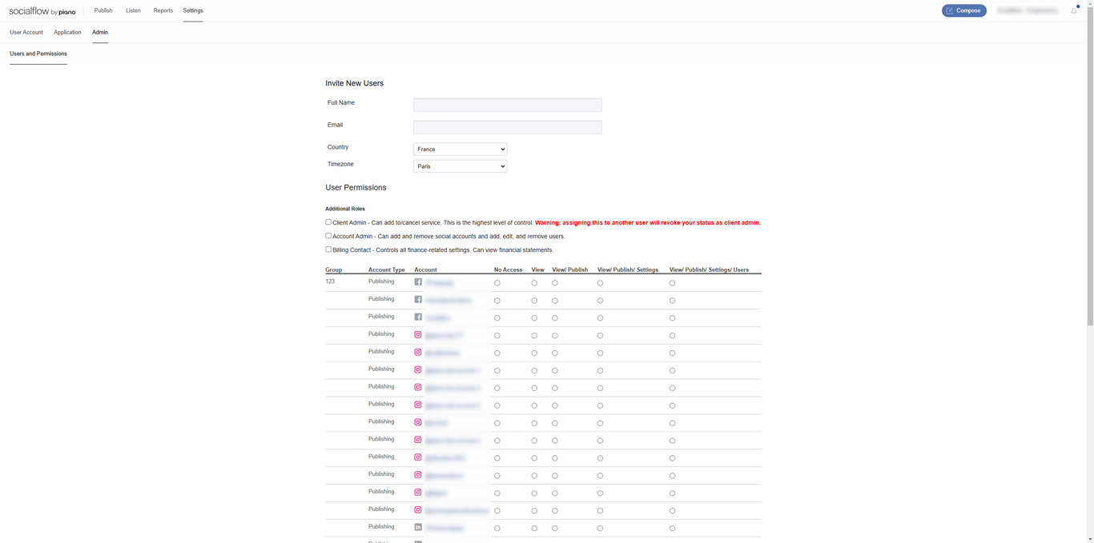Viewport: 1094px width, 543px height.
Task: Tick the Billing Contact checkbox
Action: [x=328, y=250]
